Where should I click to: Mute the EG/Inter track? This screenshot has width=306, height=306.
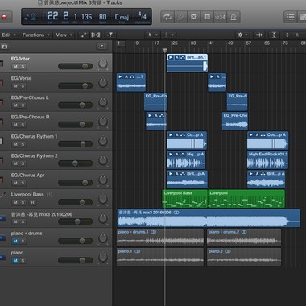pos(15,67)
